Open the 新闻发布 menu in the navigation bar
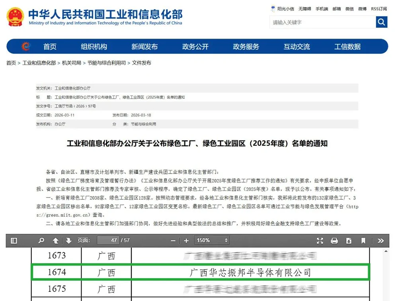This screenshot has width=398, height=301. click(144, 47)
